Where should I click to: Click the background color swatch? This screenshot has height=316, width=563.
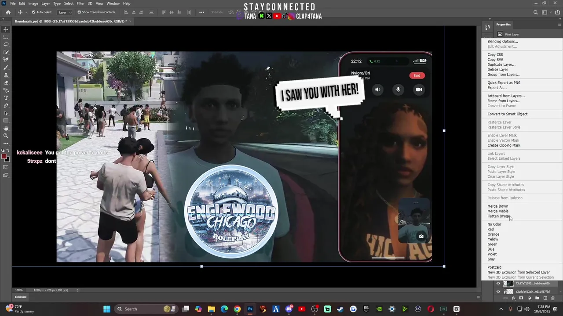pos(7,159)
